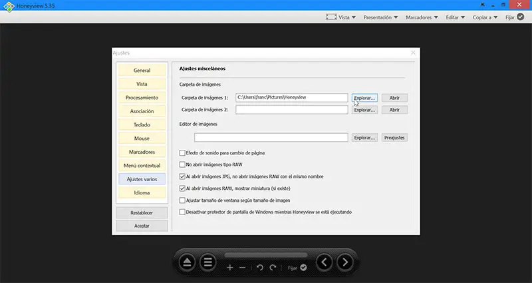
Task: Uncheck Al abrir imágenes RAW mostrar miniatura
Action: pyautogui.click(x=182, y=188)
